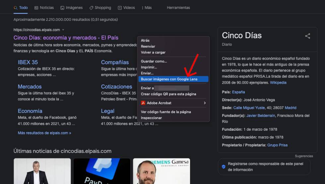The width and height of the screenshot is (325, 184).
Task: Expand the arrow next to cincodias.elpais.com URL
Action: pyautogui.click(x=63, y=30)
